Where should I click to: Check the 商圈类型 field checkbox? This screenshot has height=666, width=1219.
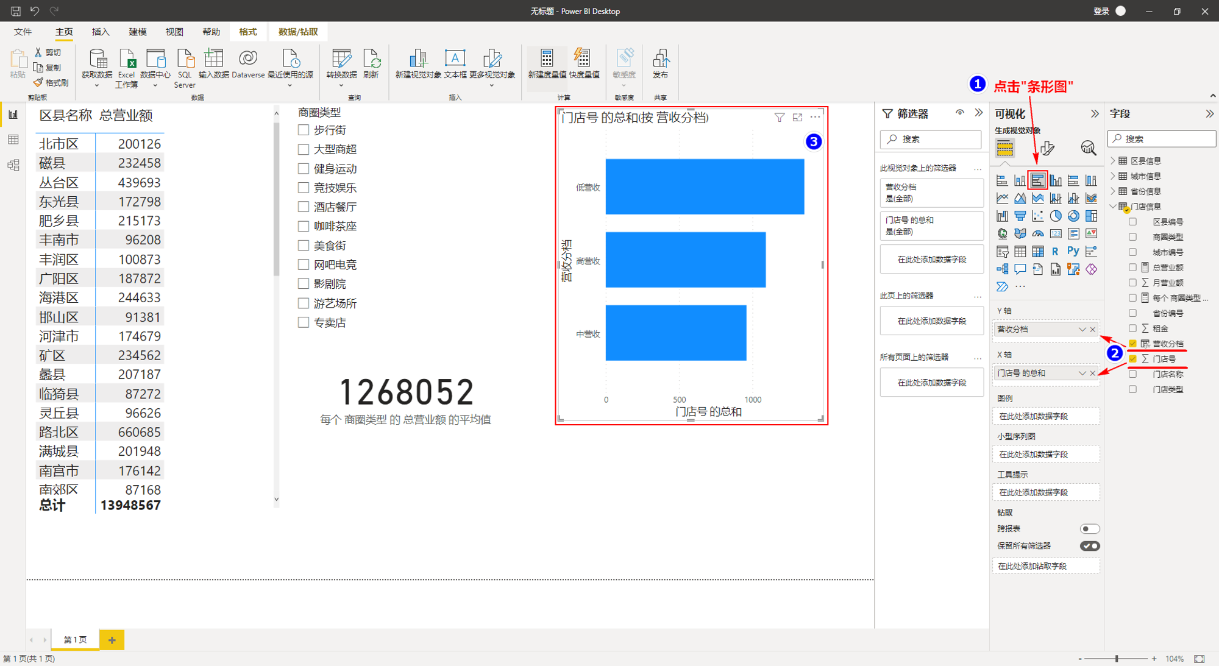pyautogui.click(x=1132, y=237)
